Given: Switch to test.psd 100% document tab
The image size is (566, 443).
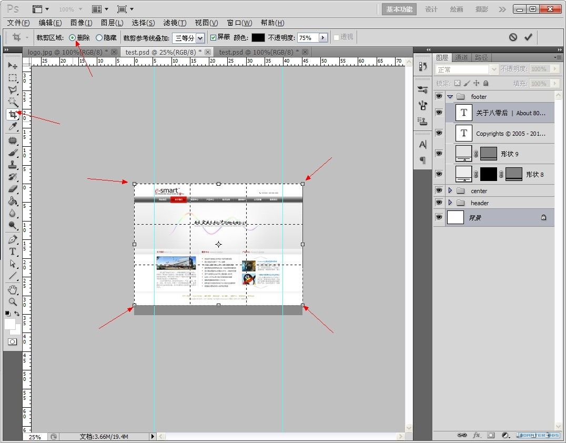Looking at the screenshot, I should click(264, 53).
